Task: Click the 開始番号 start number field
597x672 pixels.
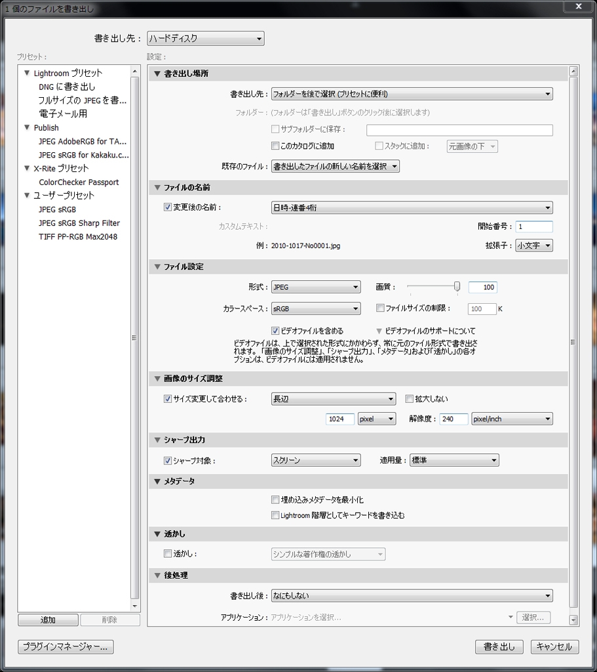Action: (x=533, y=226)
